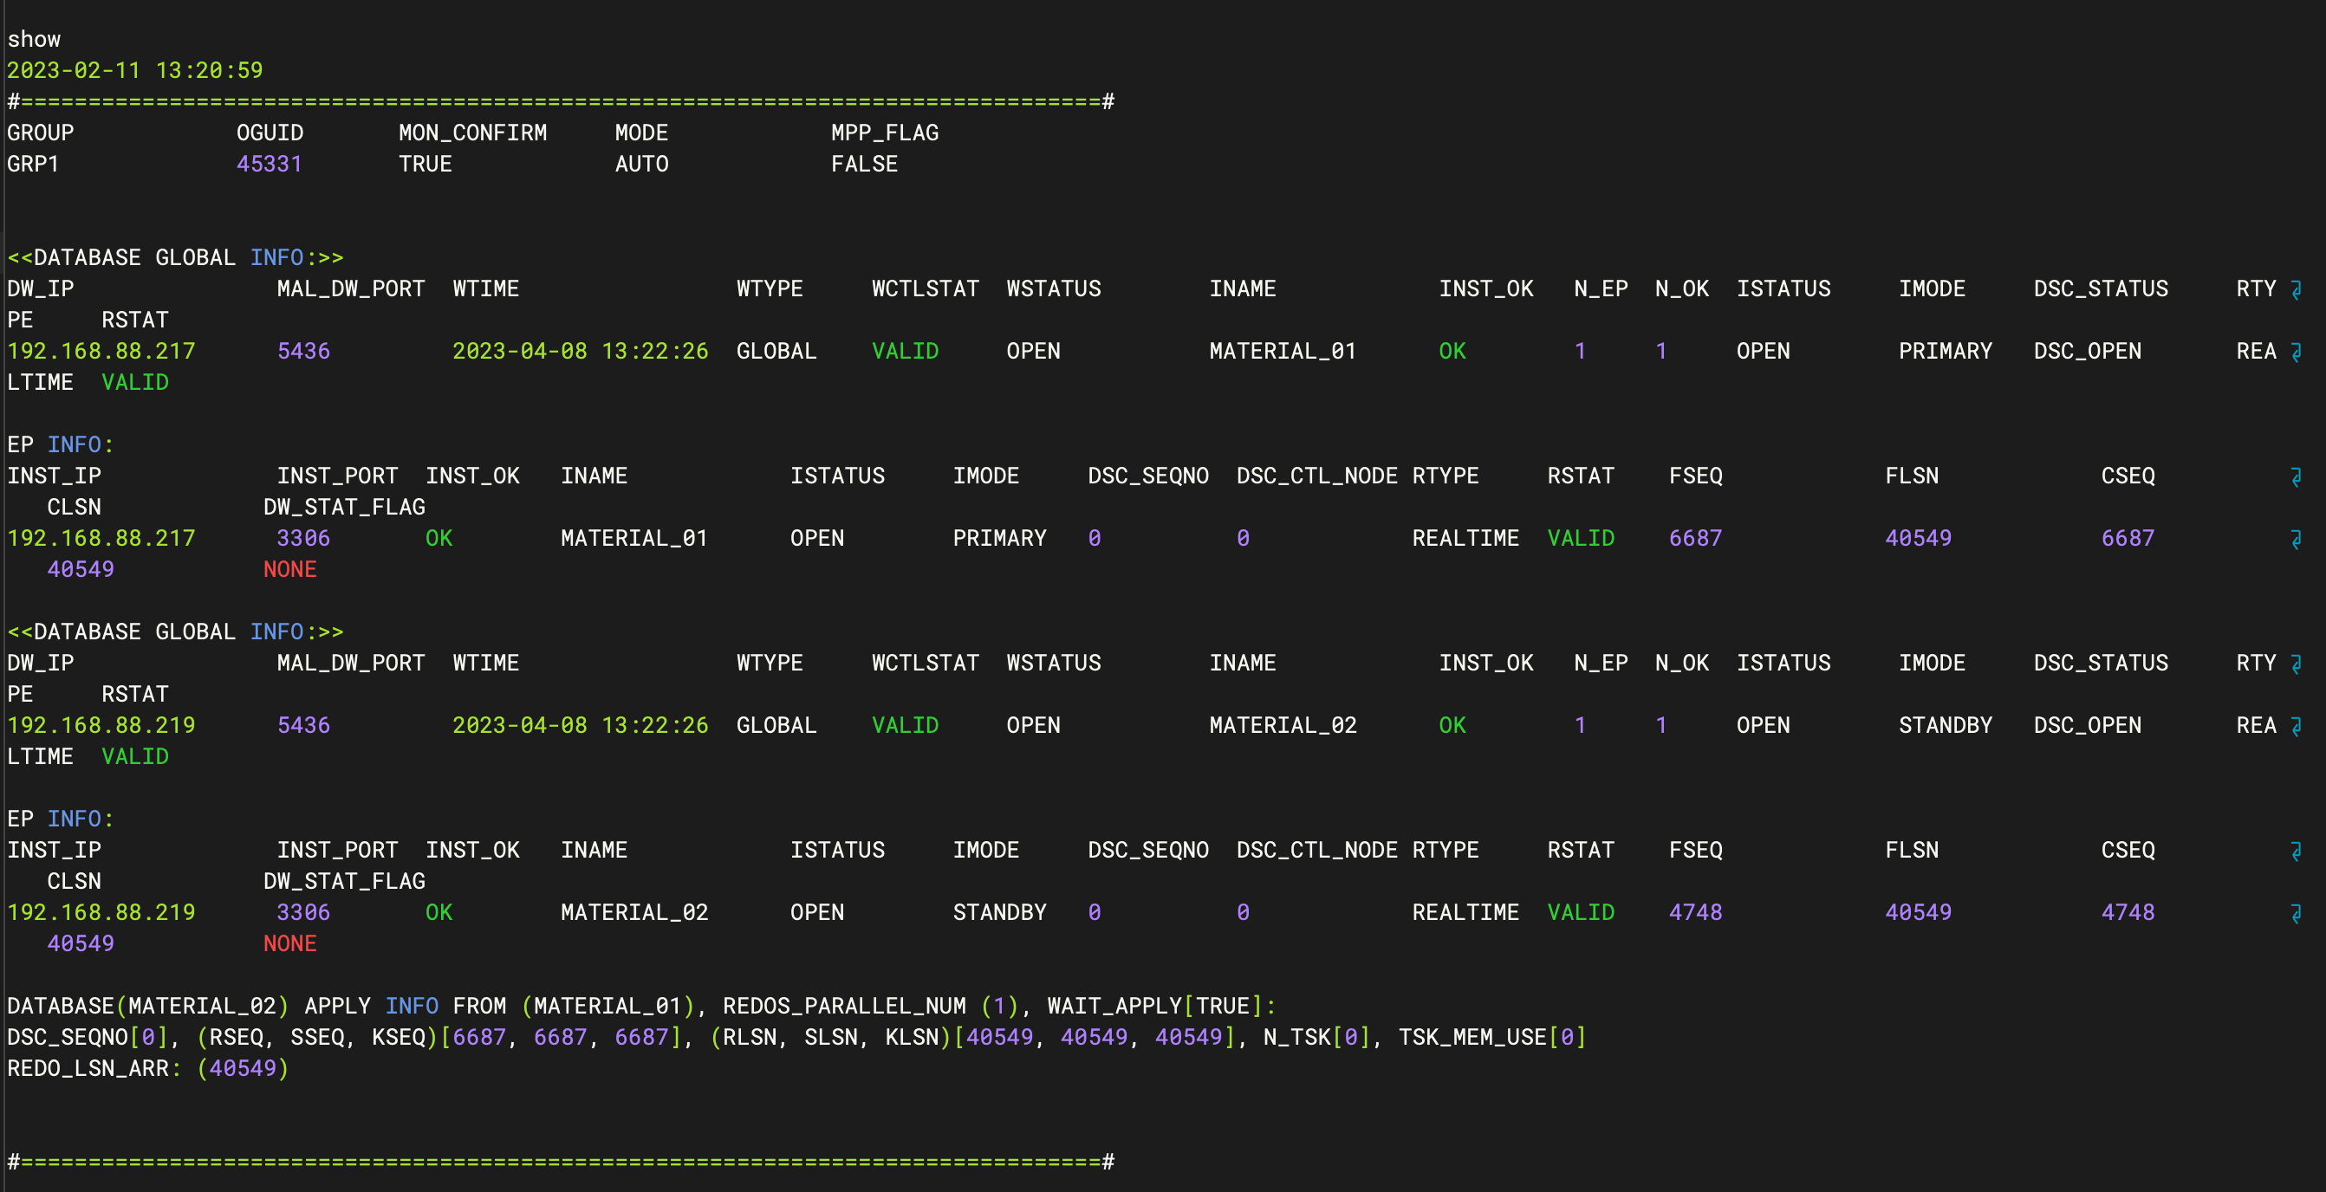The height and width of the screenshot is (1192, 2326).
Task: Select the AUTO mode value
Action: tap(642, 165)
